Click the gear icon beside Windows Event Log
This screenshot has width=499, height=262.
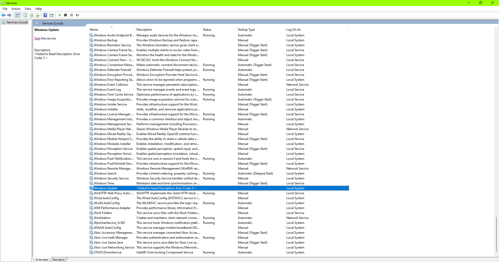coord(91,90)
